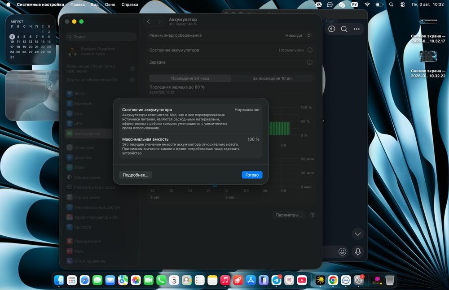The height and width of the screenshot is (290, 449).
Task: Open the Trash in the Dock
Action: click(390, 280)
